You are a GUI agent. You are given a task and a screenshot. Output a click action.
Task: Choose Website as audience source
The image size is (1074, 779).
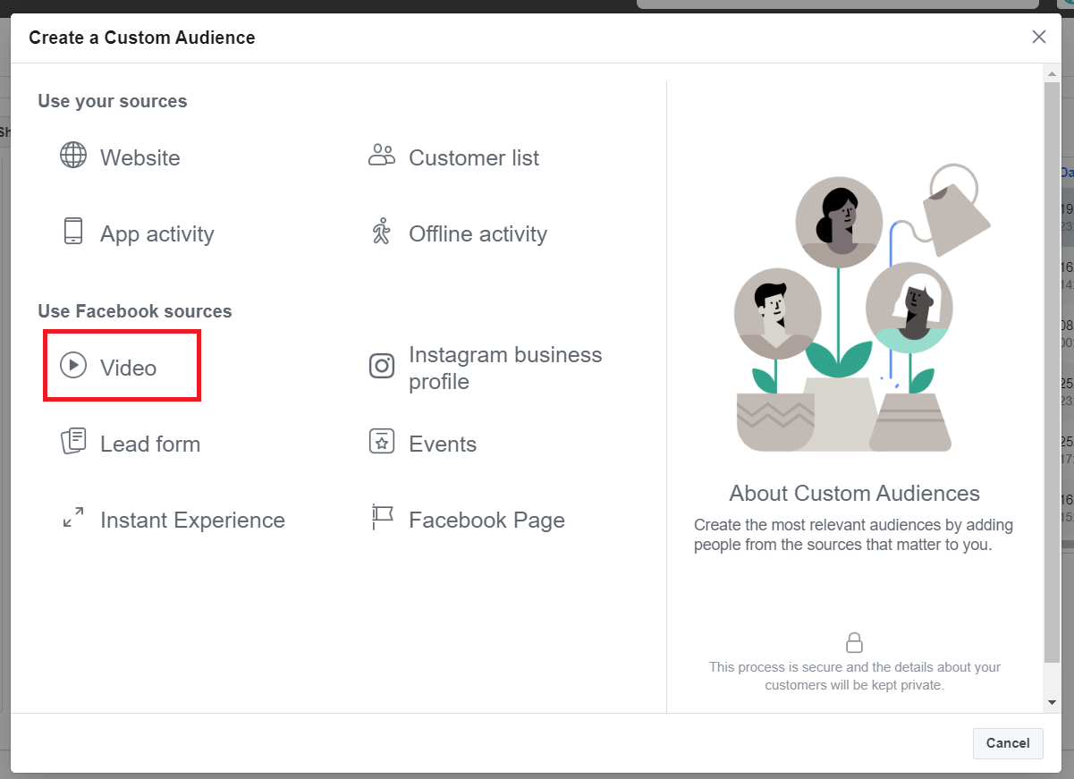pyautogui.click(x=140, y=158)
